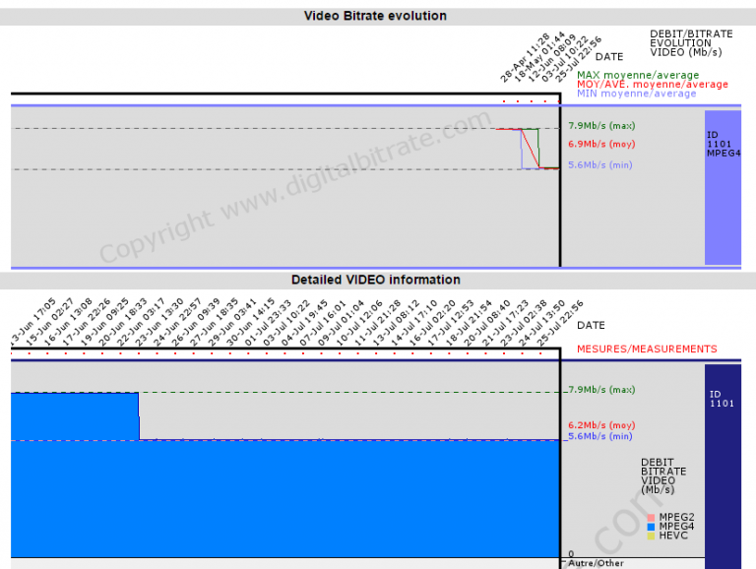Viewport: 756px width, 569px height.
Task: Click the HEVC yellow legend swatch
Action: click(x=650, y=535)
